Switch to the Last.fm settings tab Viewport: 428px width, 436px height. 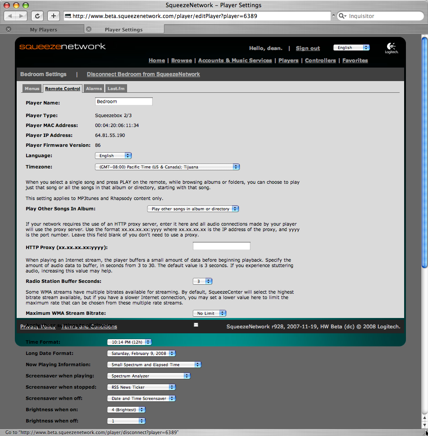tap(116, 89)
